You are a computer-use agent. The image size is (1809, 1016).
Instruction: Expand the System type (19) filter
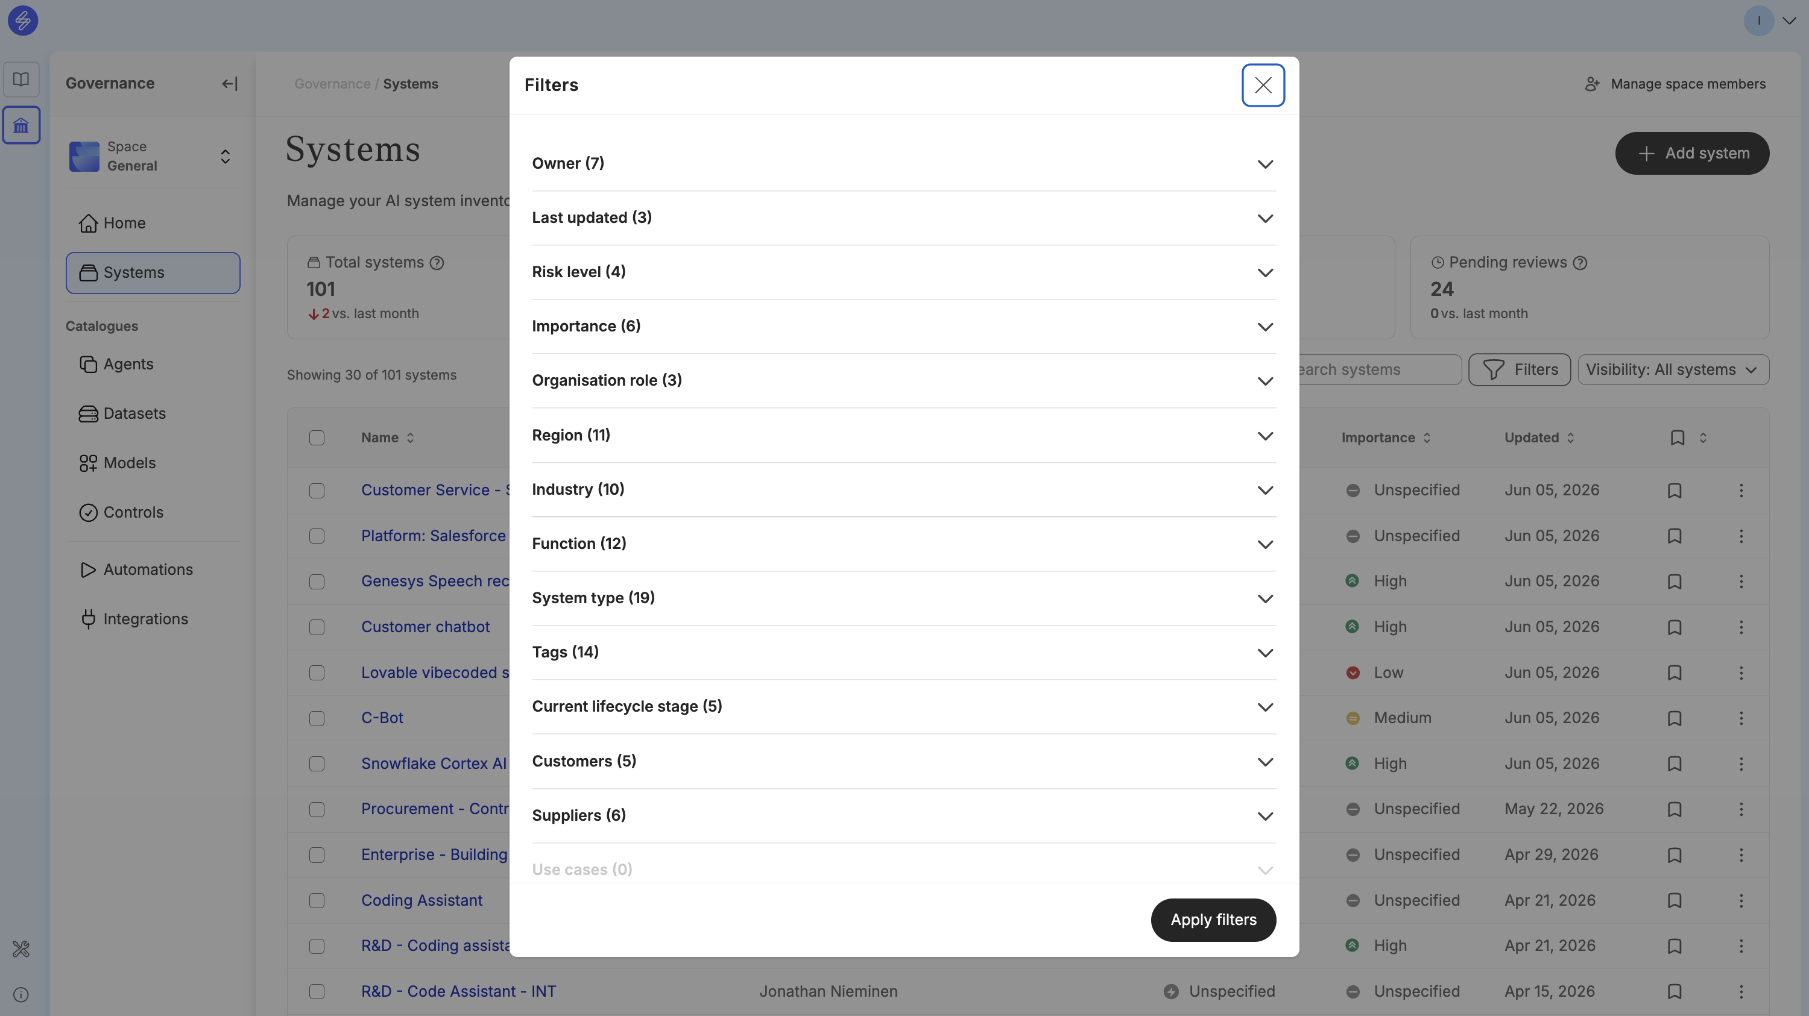[904, 598]
